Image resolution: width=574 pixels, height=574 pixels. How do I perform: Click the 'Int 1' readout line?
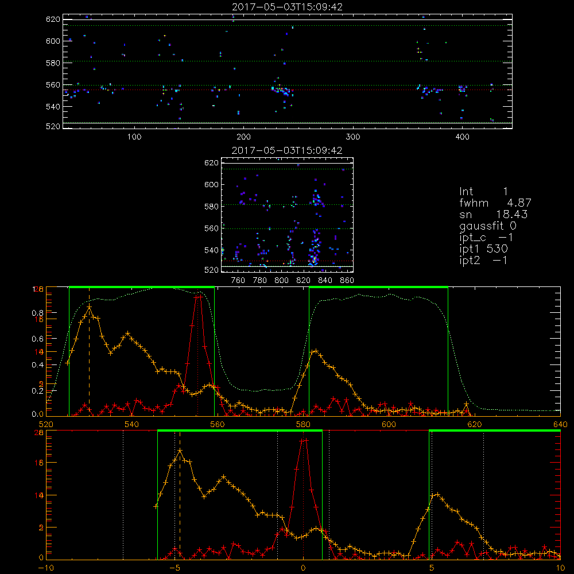pos(483,192)
